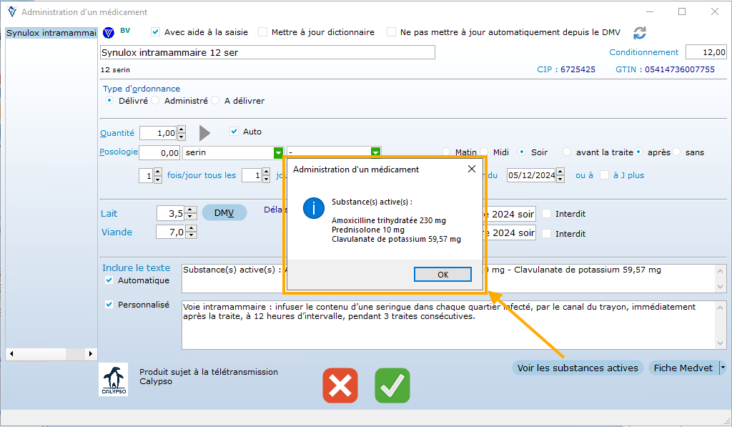Select the Administré radio button
Image resolution: width=732 pixels, height=427 pixels.
(x=155, y=100)
